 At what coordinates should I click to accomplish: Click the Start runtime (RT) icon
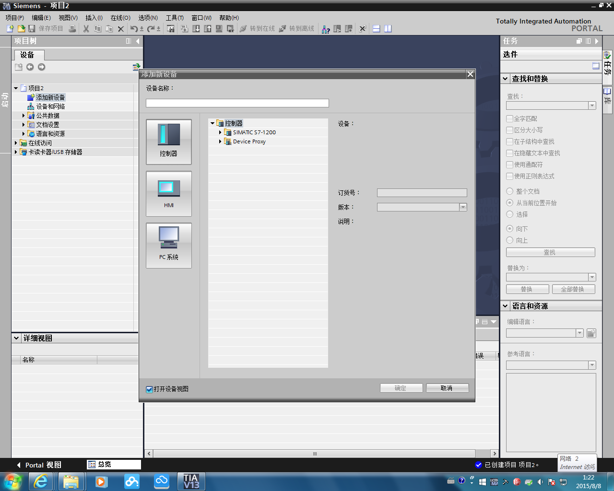(231, 29)
